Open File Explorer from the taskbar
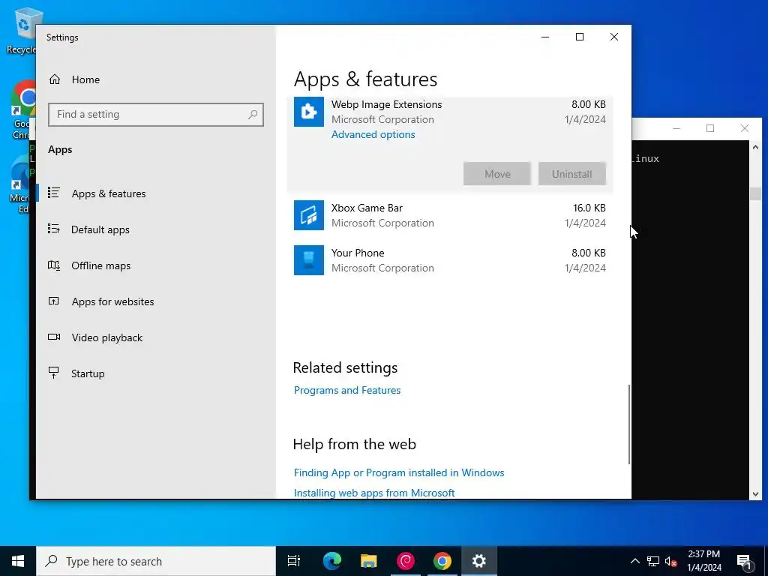 click(369, 561)
